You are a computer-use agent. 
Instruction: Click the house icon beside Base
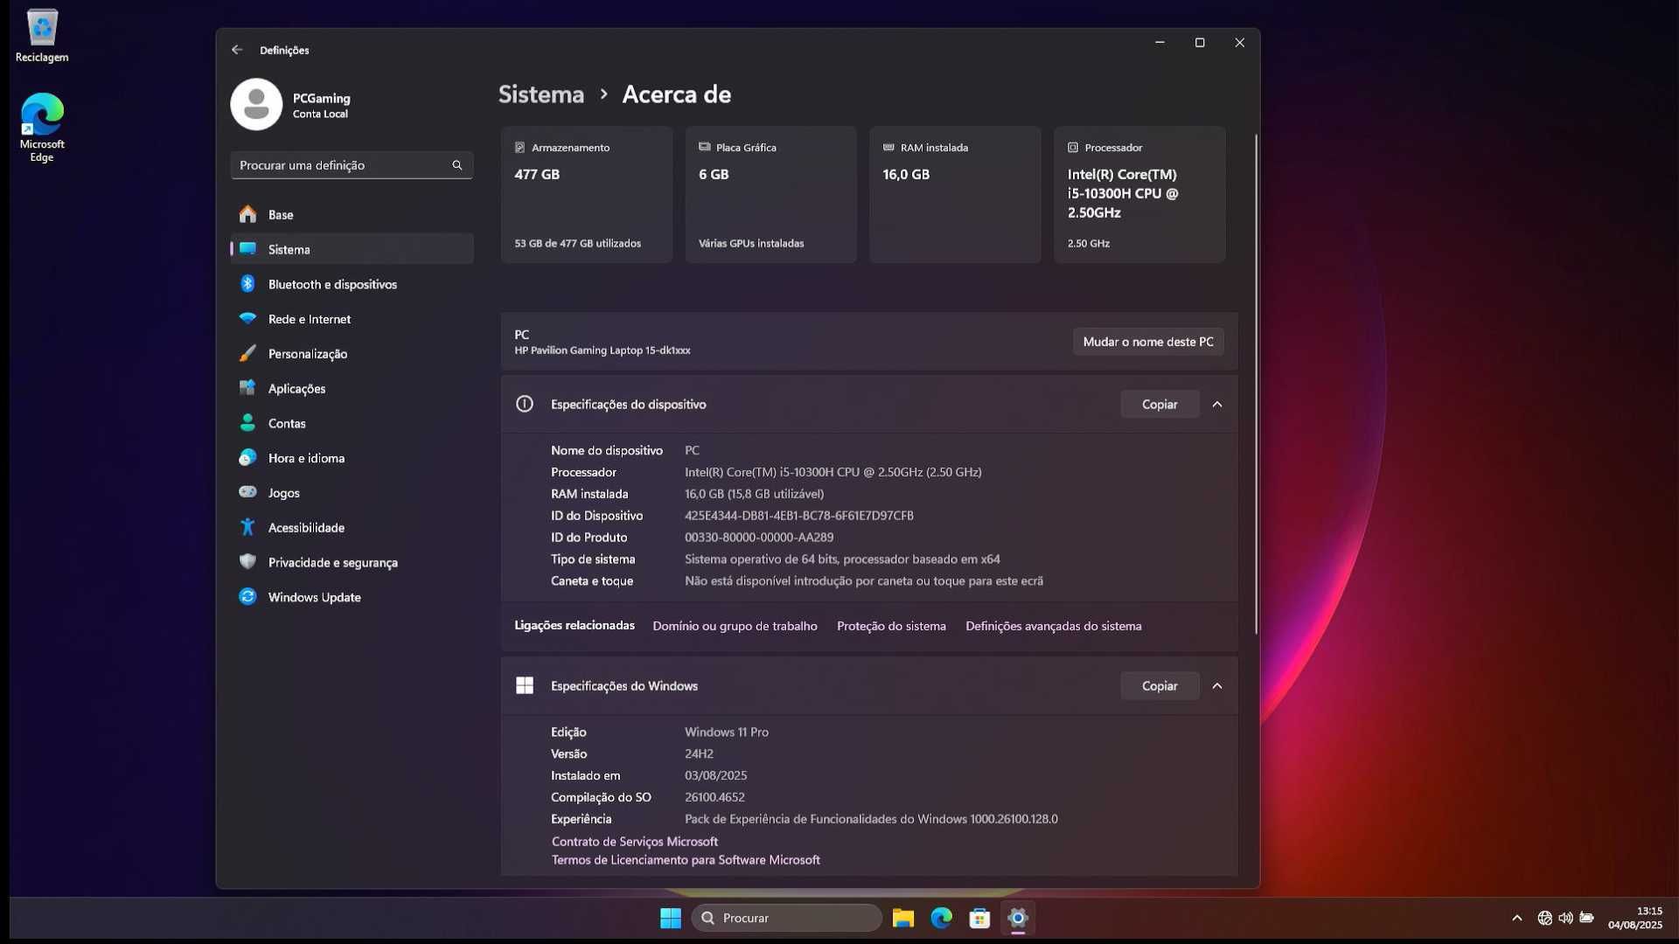(247, 214)
